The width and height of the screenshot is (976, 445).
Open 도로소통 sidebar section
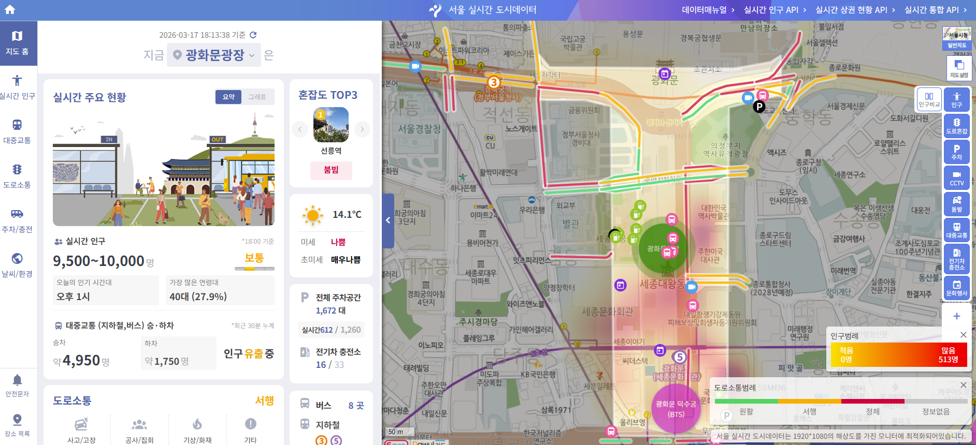point(18,176)
